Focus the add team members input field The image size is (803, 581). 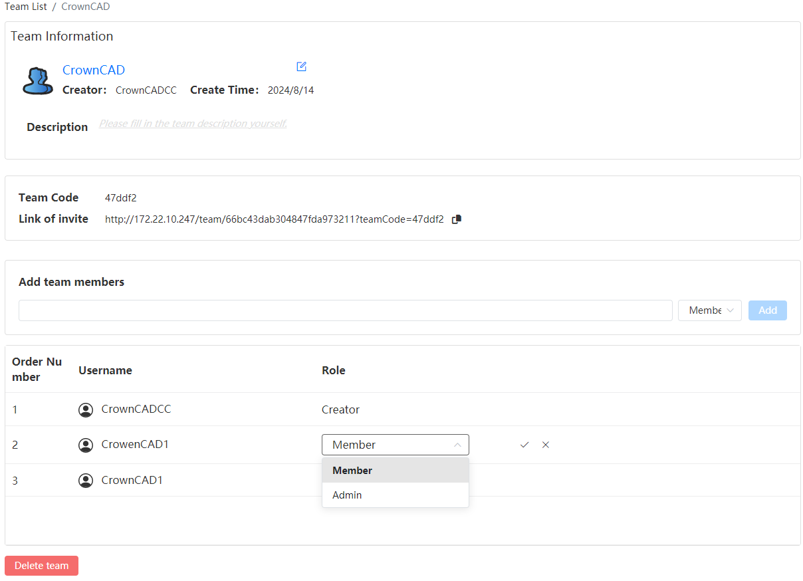click(346, 310)
